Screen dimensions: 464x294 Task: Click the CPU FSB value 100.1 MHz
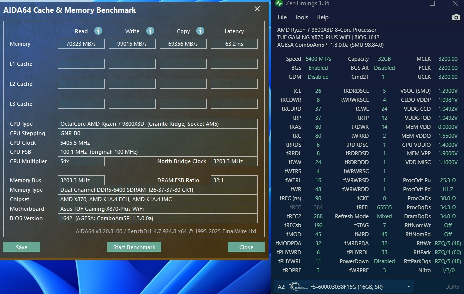(158, 152)
